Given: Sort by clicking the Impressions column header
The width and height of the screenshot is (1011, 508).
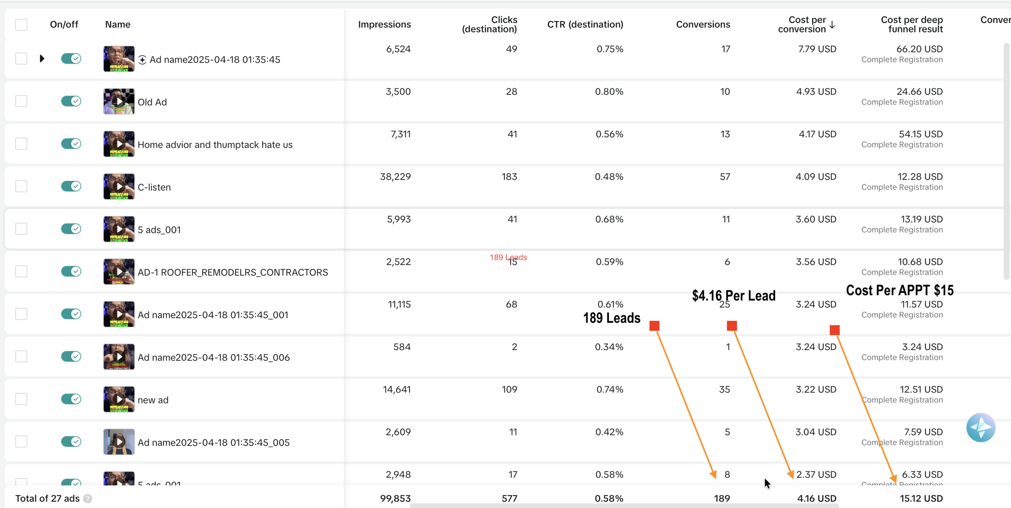Looking at the screenshot, I should (384, 24).
